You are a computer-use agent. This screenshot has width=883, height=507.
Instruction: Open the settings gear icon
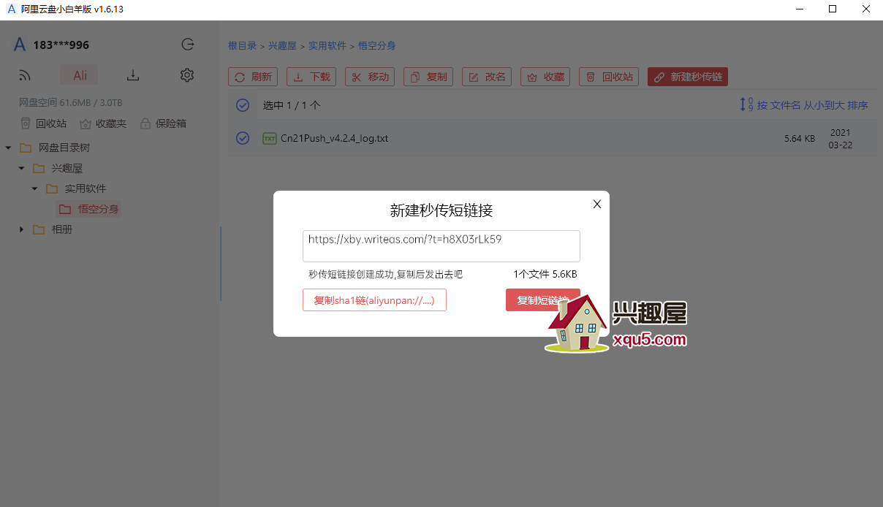[x=187, y=75]
